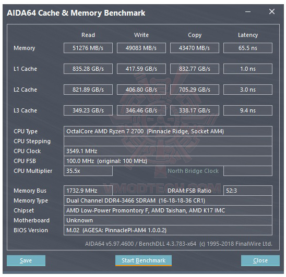Click the L3 Cache row label
Viewport: 286px width, 277px height.
[x=25, y=110]
